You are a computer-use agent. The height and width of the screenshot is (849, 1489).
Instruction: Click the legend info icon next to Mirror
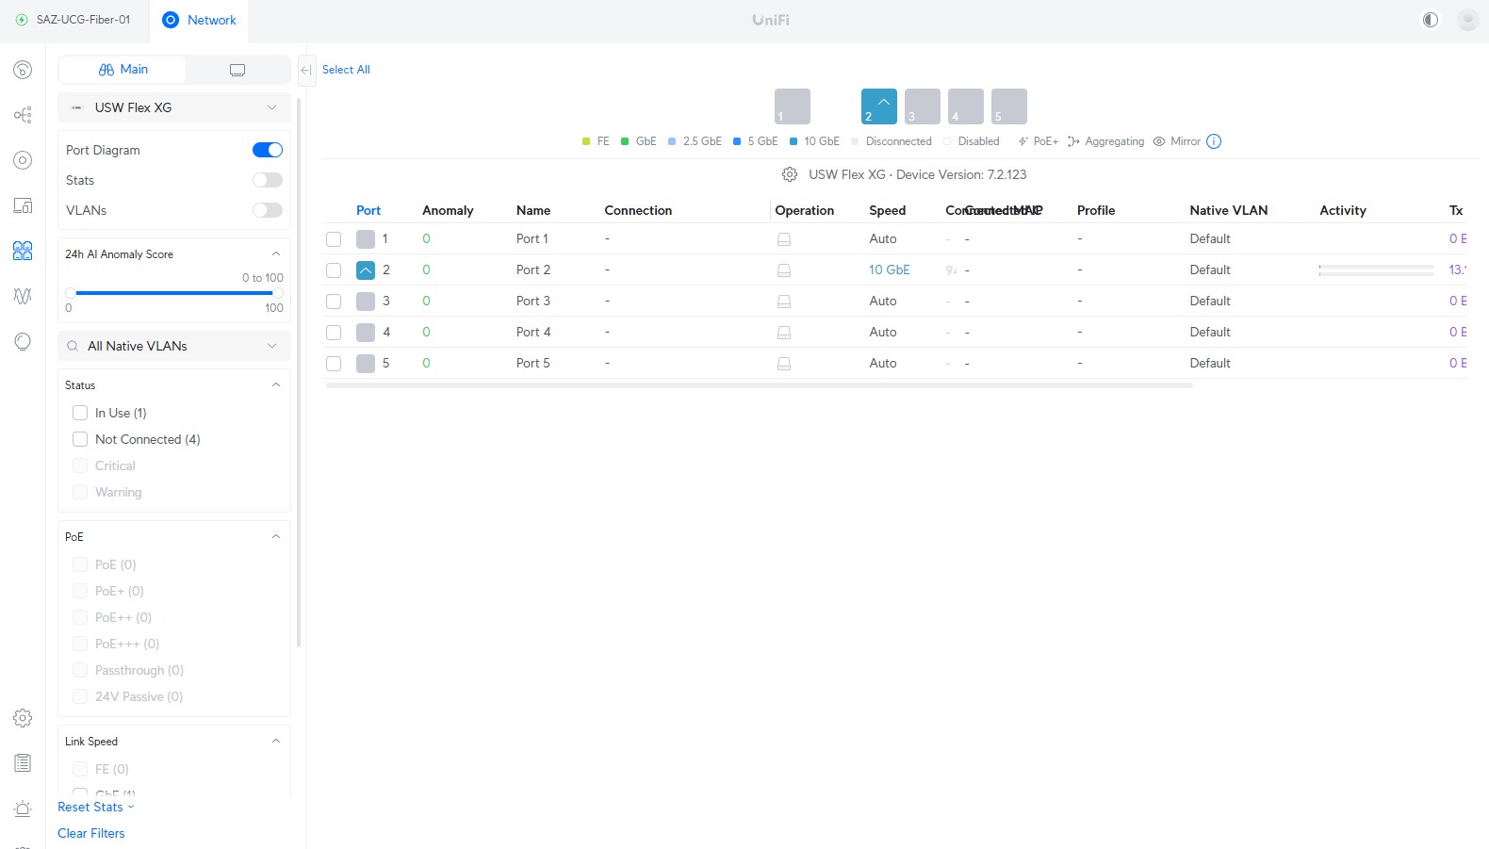click(1214, 141)
